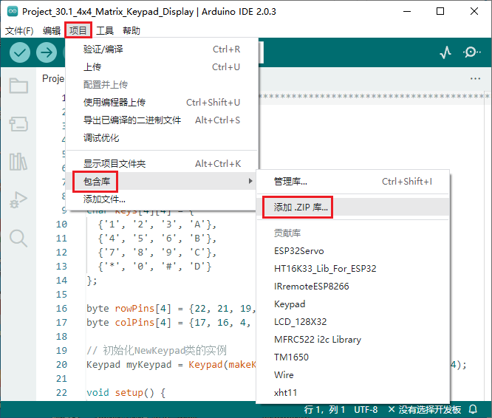Click 没有选择开发板 in the status bar
492x418 pixels.
pyautogui.click(x=430, y=409)
